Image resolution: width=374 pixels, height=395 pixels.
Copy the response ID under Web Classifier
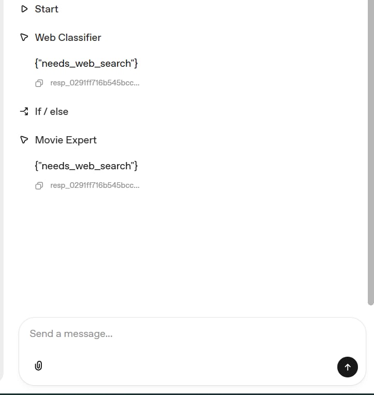pyautogui.click(x=39, y=83)
